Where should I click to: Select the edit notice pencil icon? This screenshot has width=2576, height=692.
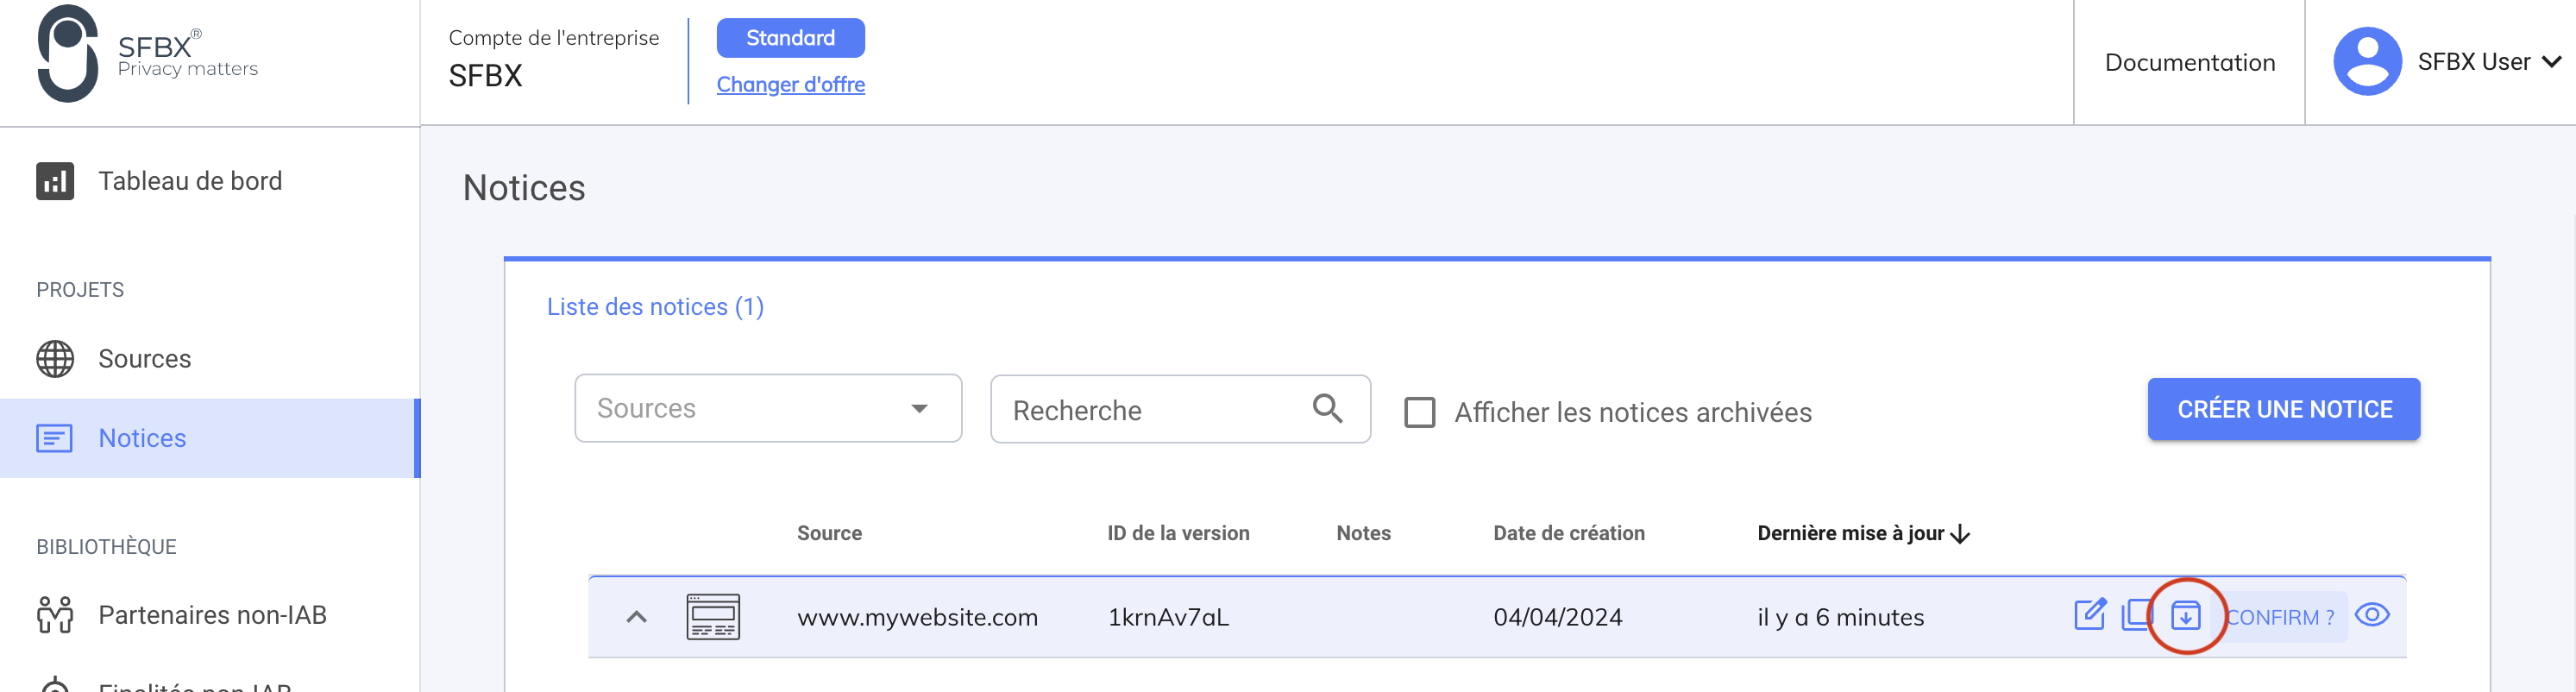click(x=2092, y=615)
